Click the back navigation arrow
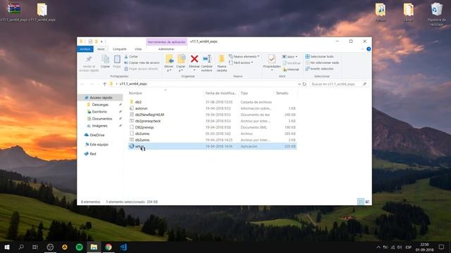451x253 pixels. (x=83, y=84)
